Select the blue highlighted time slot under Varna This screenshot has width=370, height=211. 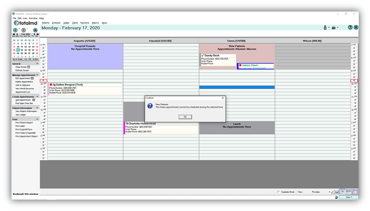coord(237,87)
